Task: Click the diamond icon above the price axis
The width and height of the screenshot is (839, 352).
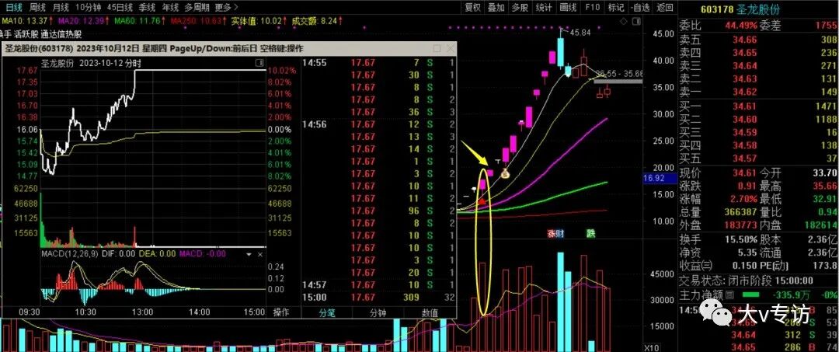Action: click(x=623, y=21)
